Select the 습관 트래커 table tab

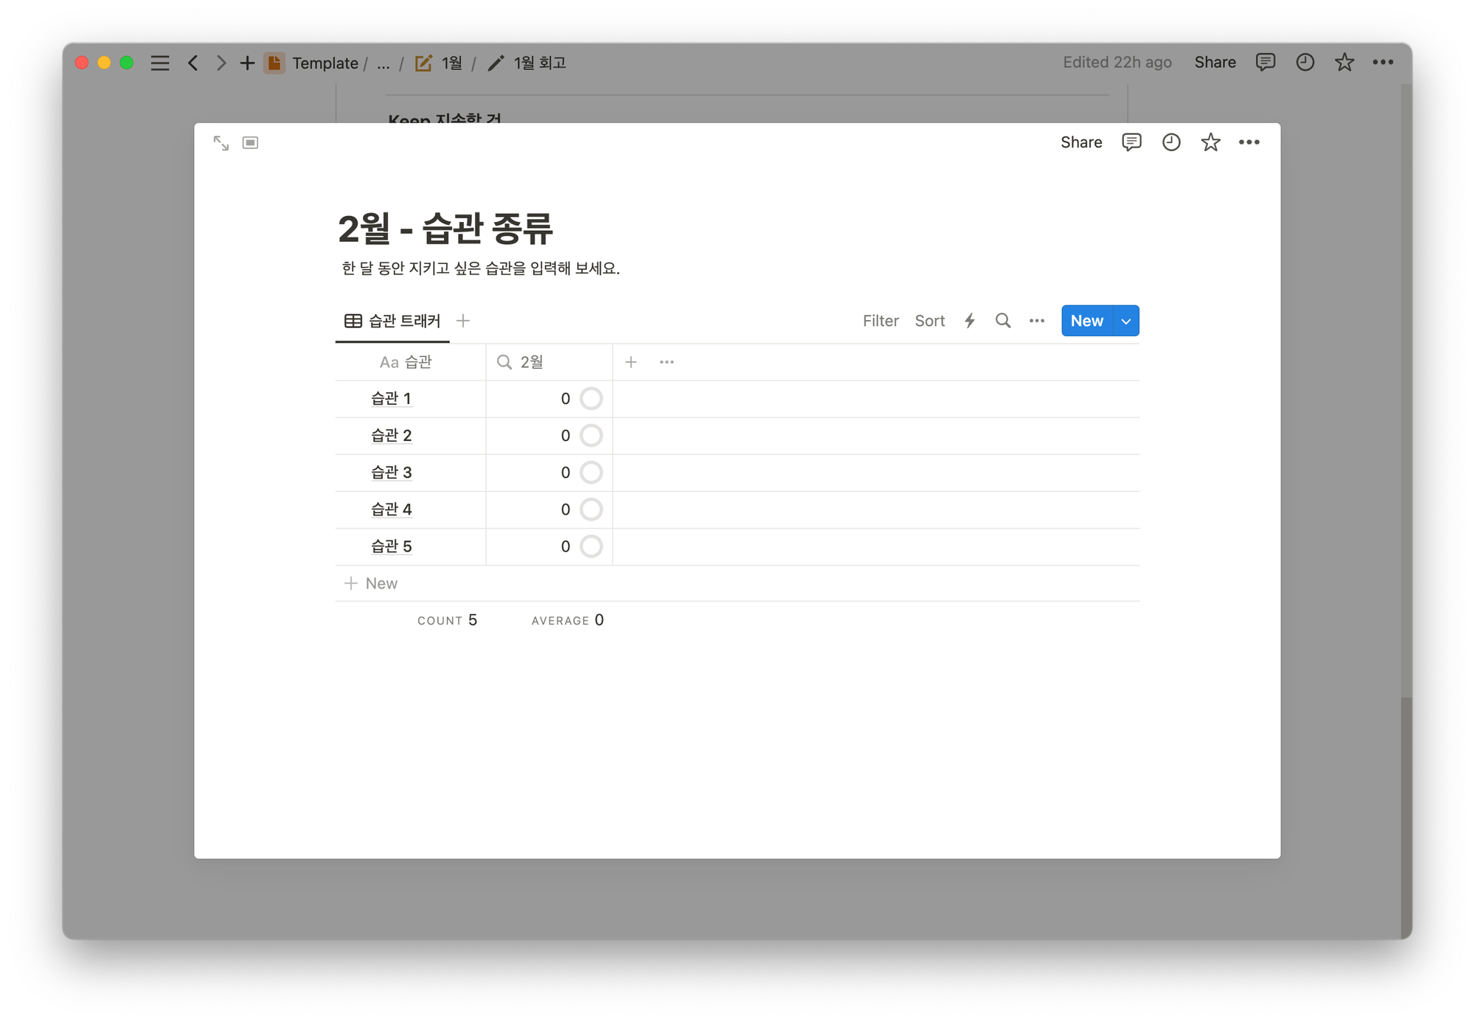coord(393,321)
